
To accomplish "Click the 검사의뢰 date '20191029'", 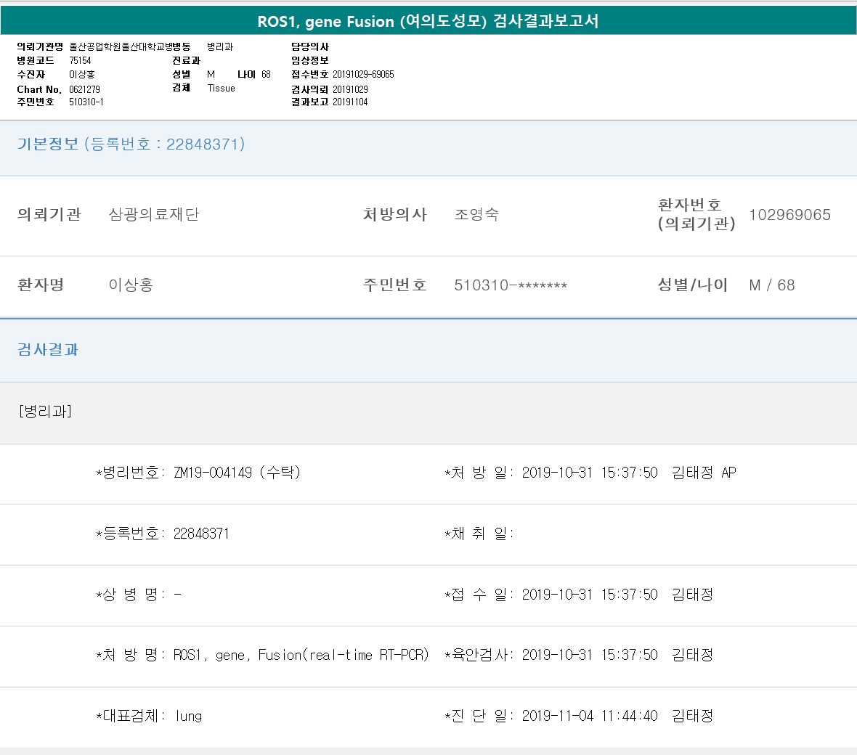I will coord(350,89).
